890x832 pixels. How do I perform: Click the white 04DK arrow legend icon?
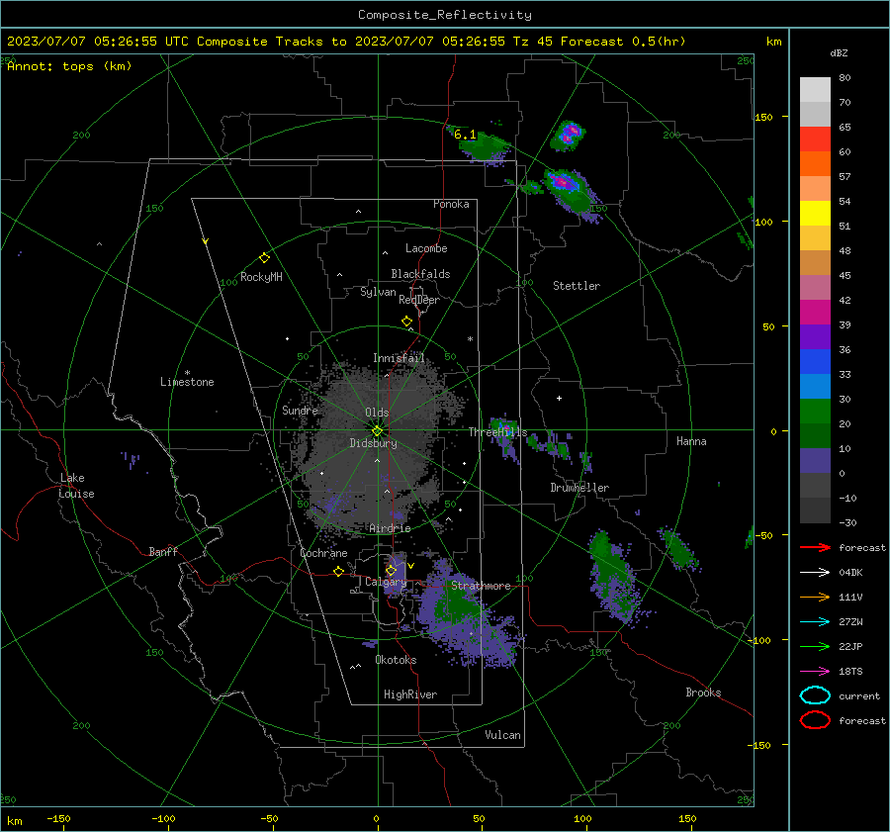coord(815,573)
